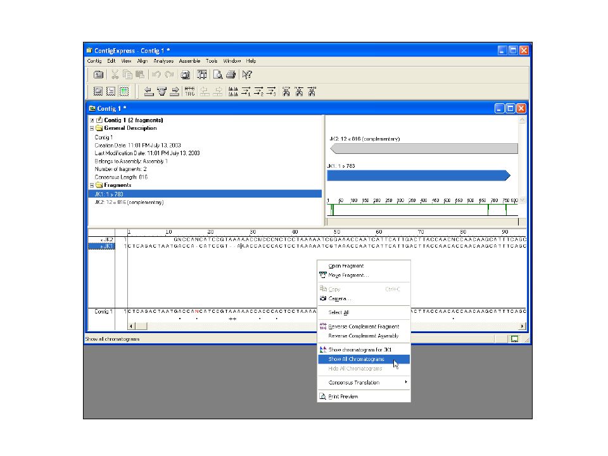
Task: Click the Print Preview toolbar icon
Action: coord(218,75)
